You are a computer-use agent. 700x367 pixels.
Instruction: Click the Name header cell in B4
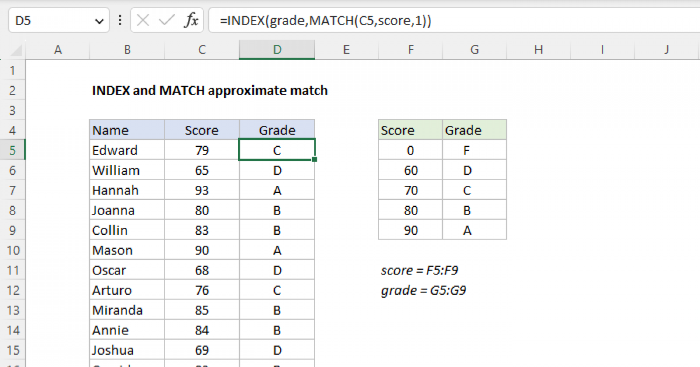pos(127,130)
